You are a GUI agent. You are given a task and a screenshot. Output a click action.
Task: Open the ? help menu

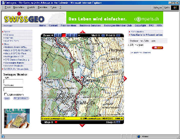(x=60, y=7)
